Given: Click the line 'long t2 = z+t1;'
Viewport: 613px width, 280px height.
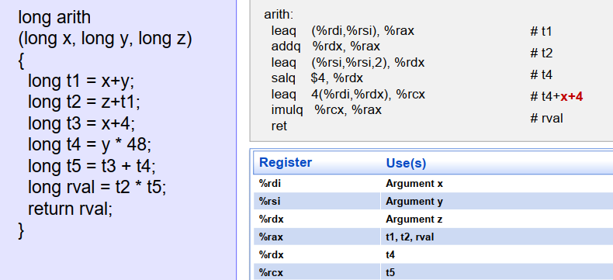Looking at the screenshot, I should 84,102.
